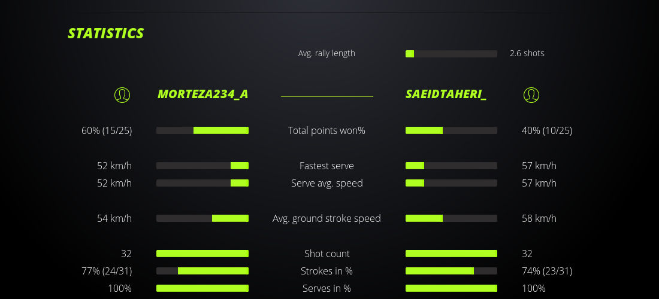The width and height of the screenshot is (659, 299).
Task: Click the profile icon beside MORTEZA234_A
Action: coord(122,94)
